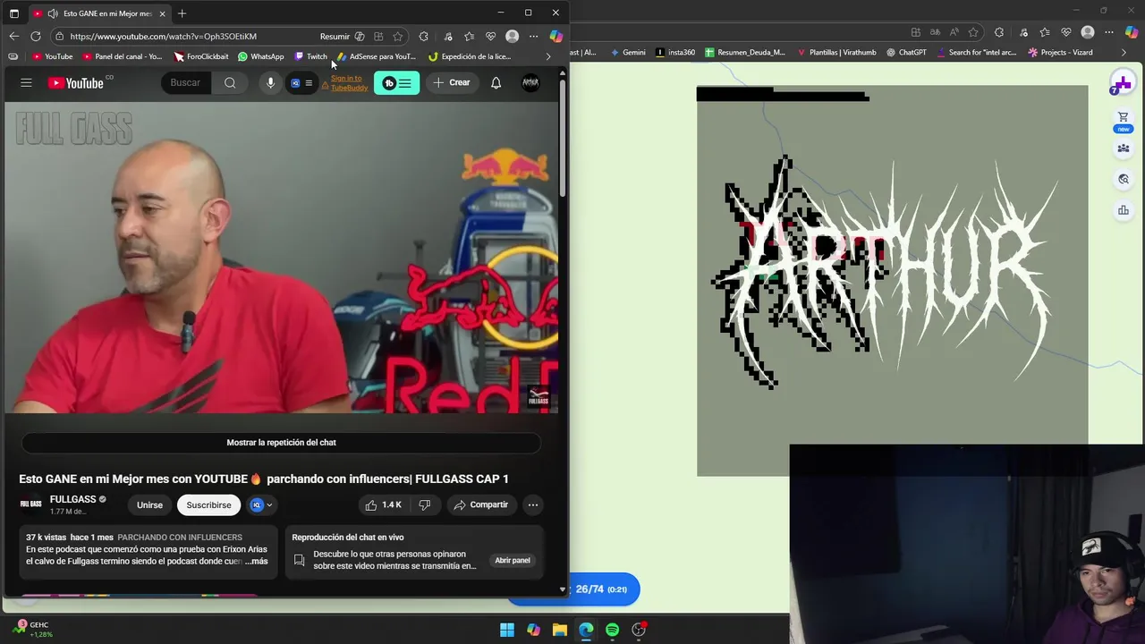
Task: Open the more actions ellipsis below video
Action: 532,504
